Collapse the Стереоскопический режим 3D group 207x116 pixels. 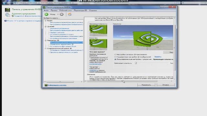(x=46, y=49)
